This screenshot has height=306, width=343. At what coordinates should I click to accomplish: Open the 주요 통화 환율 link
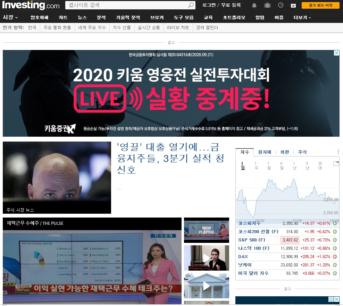pyautogui.click(x=57, y=27)
